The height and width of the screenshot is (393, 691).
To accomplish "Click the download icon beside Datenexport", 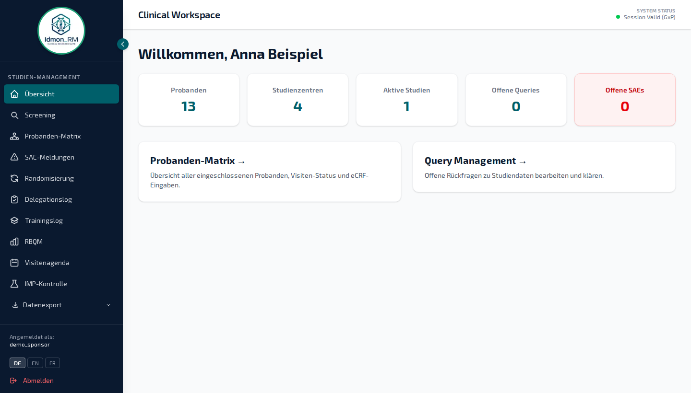I will click(x=15, y=305).
